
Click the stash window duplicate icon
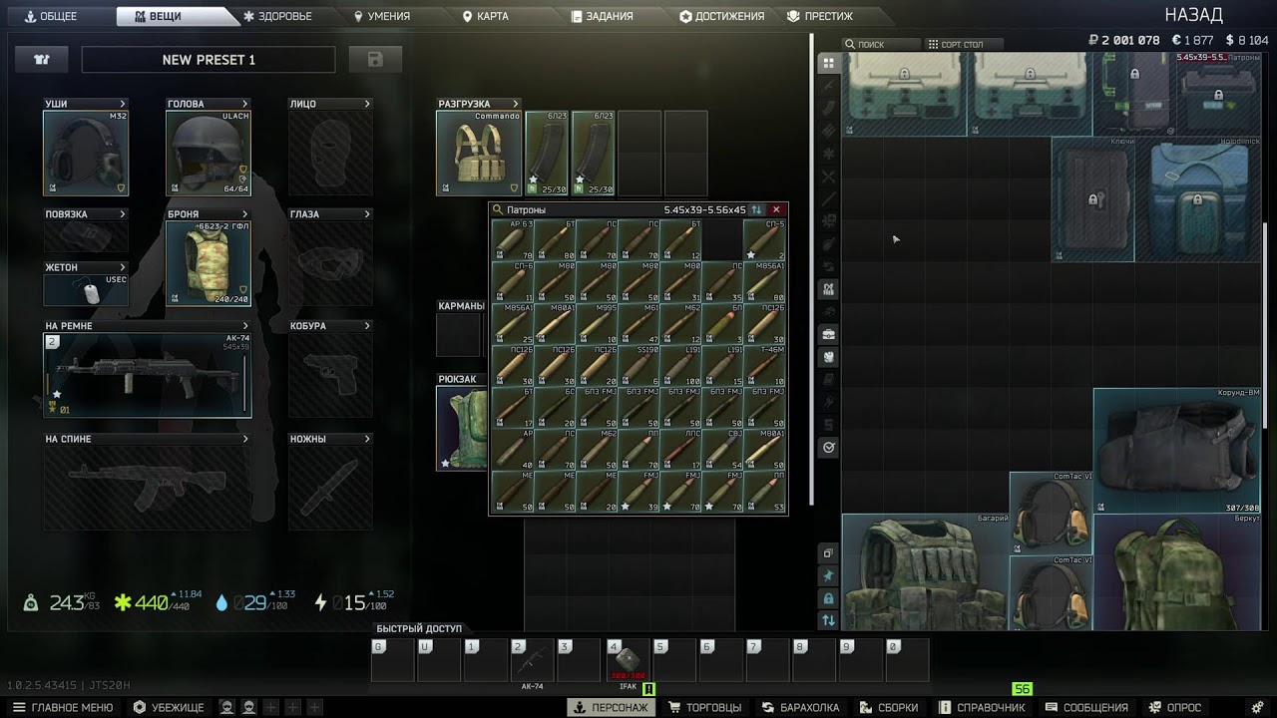tap(828, 553)
